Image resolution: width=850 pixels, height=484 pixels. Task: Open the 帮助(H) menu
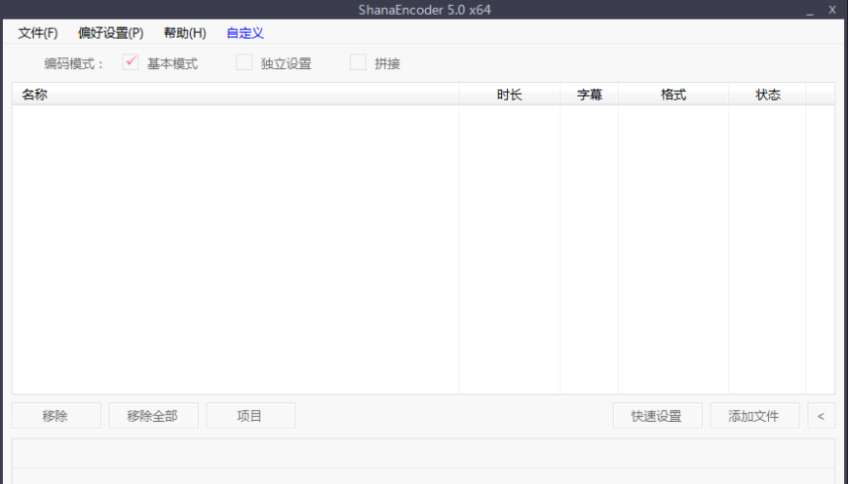click(185, 33)
